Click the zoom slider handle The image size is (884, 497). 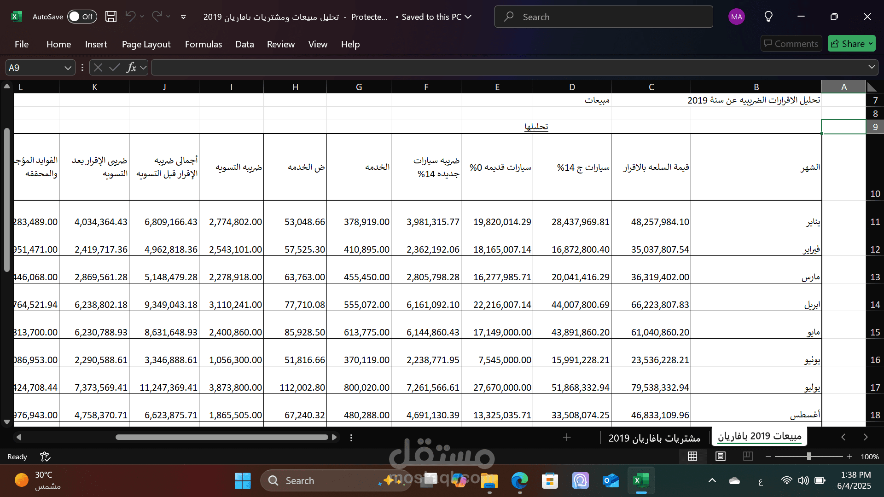(809, 456)
